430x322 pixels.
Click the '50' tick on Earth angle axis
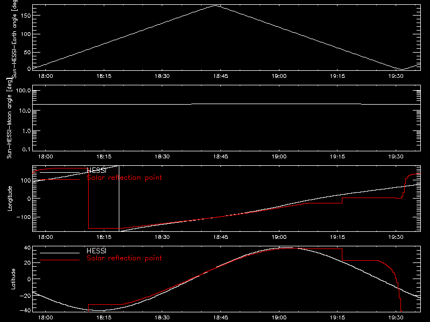[x=27, y=52]
